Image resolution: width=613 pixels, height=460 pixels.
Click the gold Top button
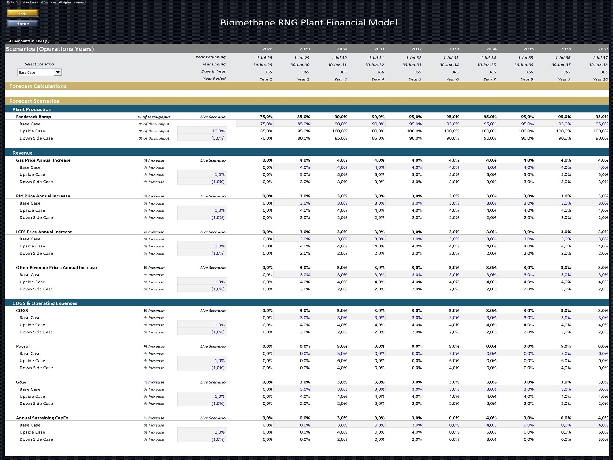click(x=22, y=13)
